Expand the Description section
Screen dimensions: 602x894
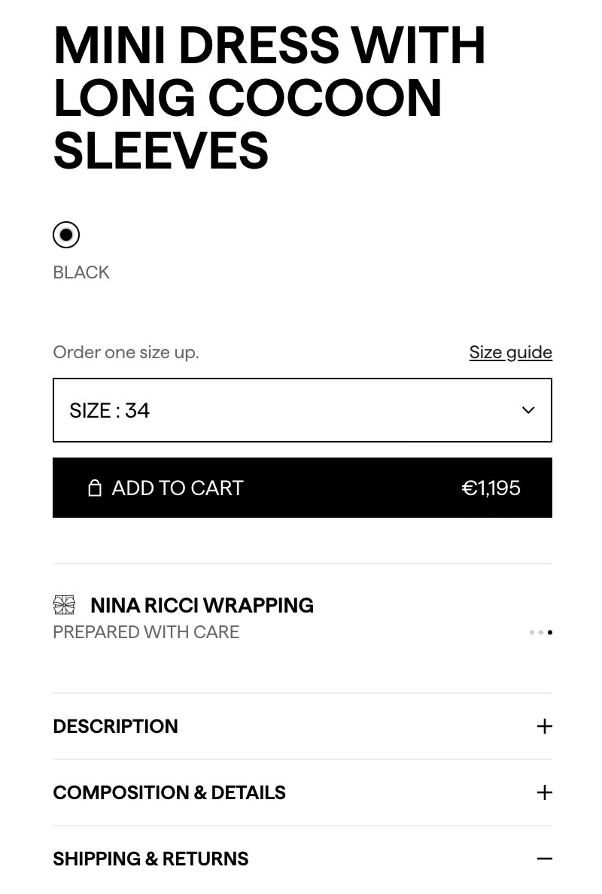point(303,726)
